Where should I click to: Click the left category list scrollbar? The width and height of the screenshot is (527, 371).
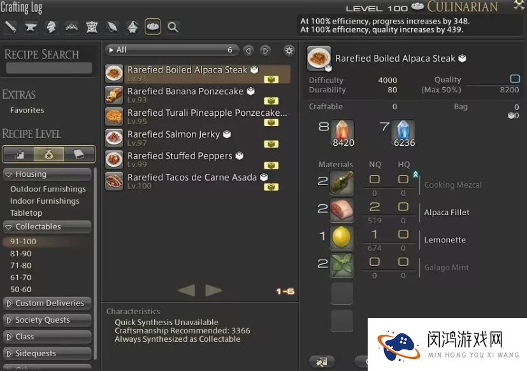click(x=95, y=263)
